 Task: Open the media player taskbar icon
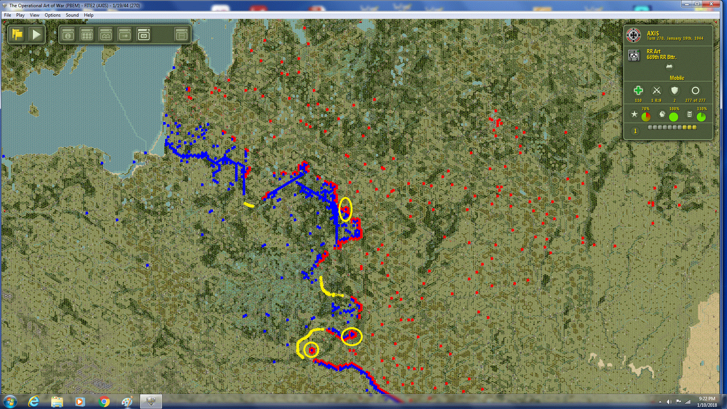80,401
